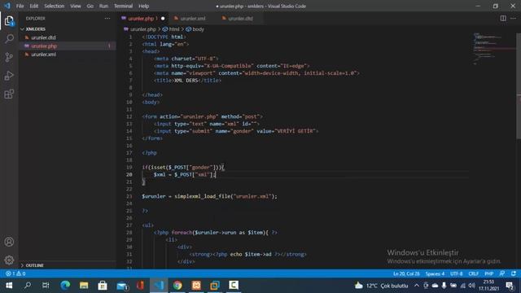Open the Explorer view in activity bar
The width and height of the screenshot is (521, 293).
tap(9, 21)
